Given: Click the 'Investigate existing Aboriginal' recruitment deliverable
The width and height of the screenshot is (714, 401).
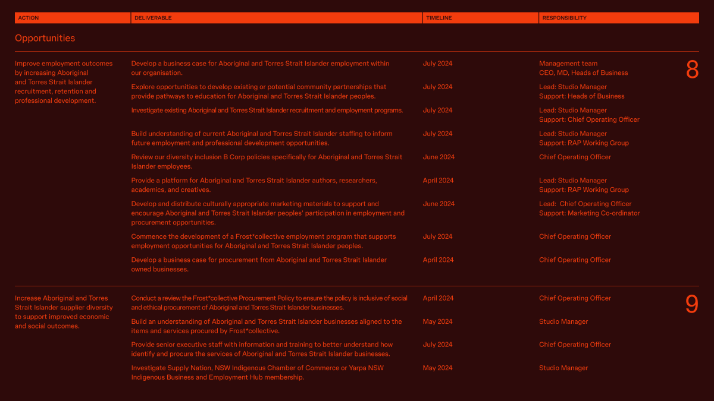Looking at the screenshot, I should pyautogui.click(x=267, y=110).
